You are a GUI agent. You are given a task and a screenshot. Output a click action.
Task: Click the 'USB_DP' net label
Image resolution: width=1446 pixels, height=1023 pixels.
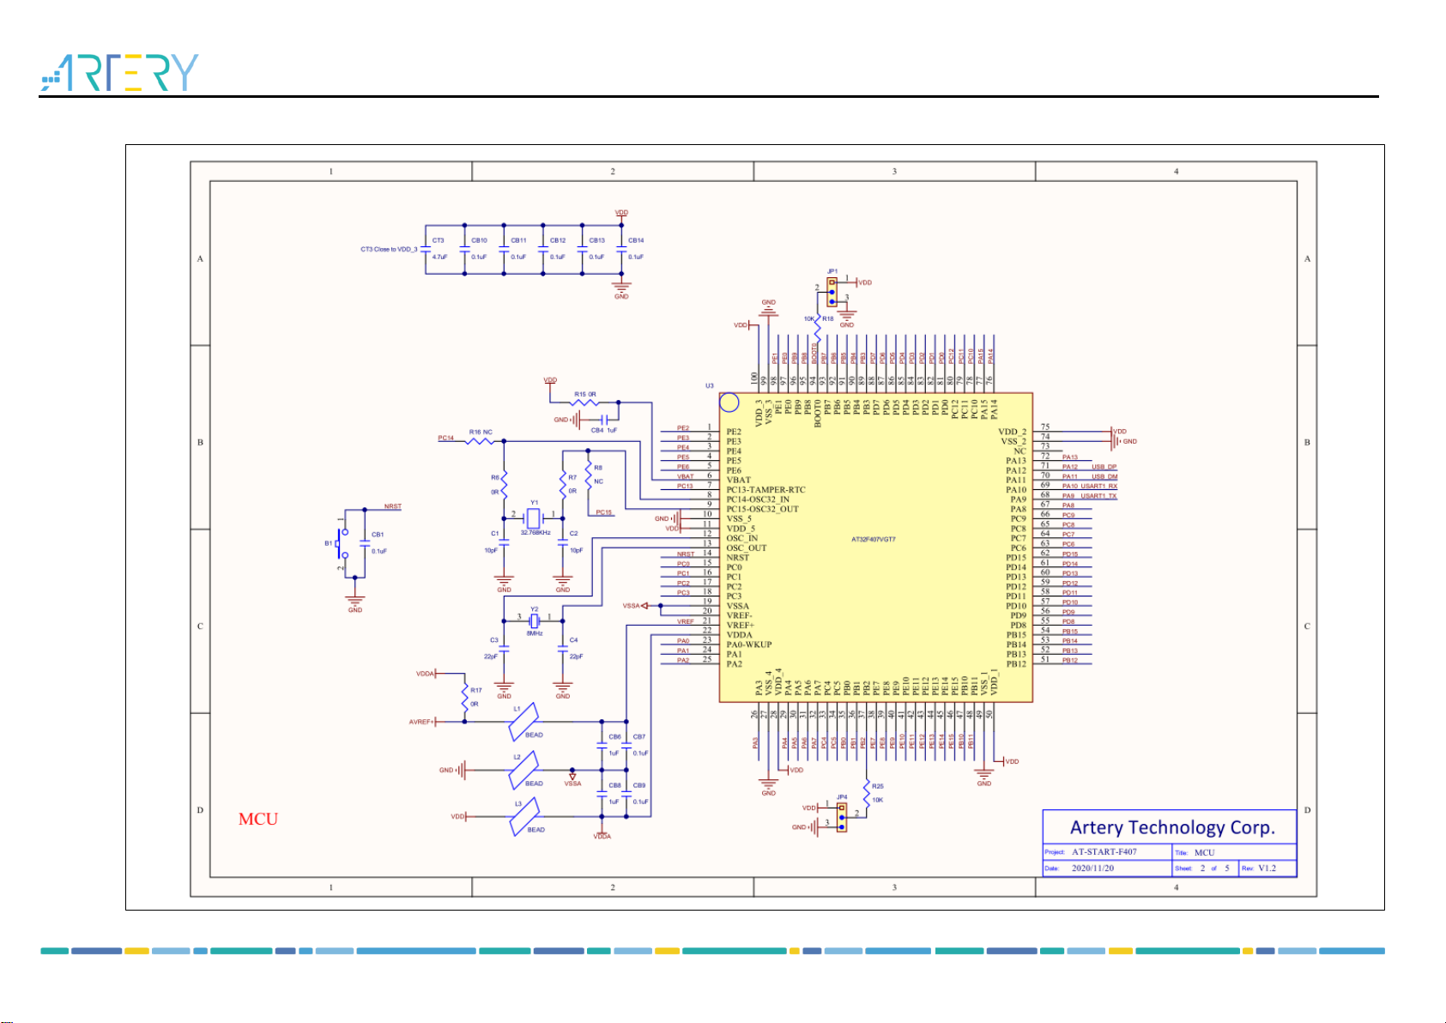point(1104,468)
